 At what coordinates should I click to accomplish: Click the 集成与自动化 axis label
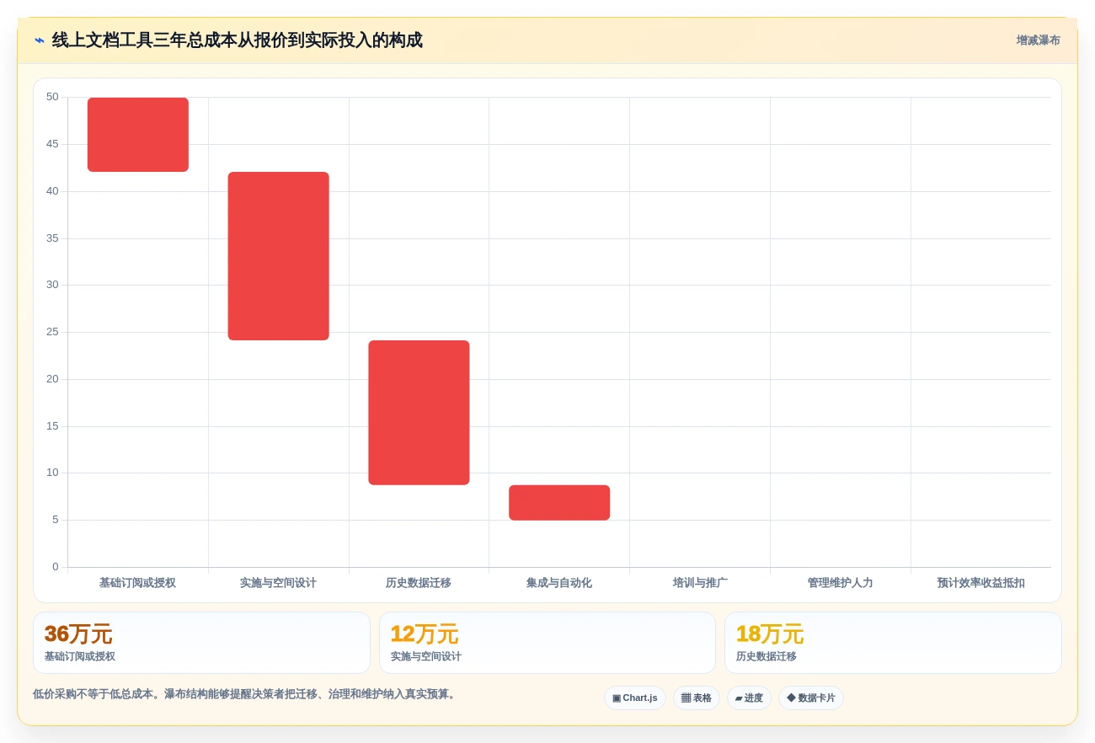559,583
